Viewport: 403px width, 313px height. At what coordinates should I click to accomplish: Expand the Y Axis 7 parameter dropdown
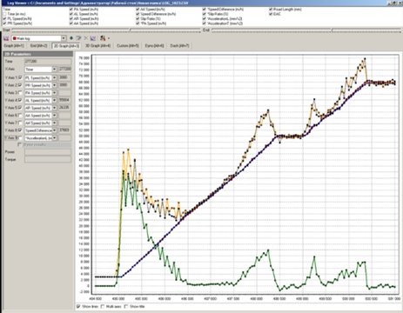click(x=54, y=123)
